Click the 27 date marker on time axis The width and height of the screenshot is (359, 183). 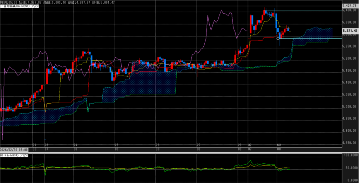pos(198,145)
